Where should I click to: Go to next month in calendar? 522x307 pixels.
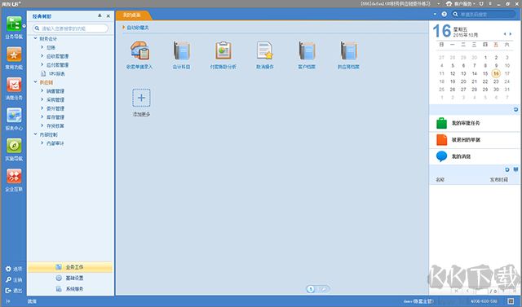tap(511, 34)
